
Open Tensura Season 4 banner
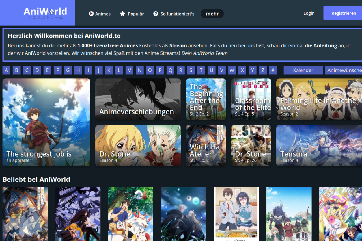tap(319, 146)
